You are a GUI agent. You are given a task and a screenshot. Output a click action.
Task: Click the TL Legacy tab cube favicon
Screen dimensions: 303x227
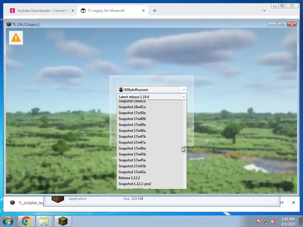83,11
